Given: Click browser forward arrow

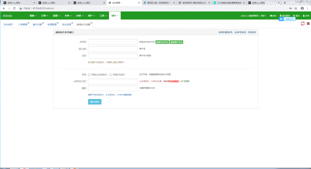Looking at the screenshot, I should click(9, 8).
